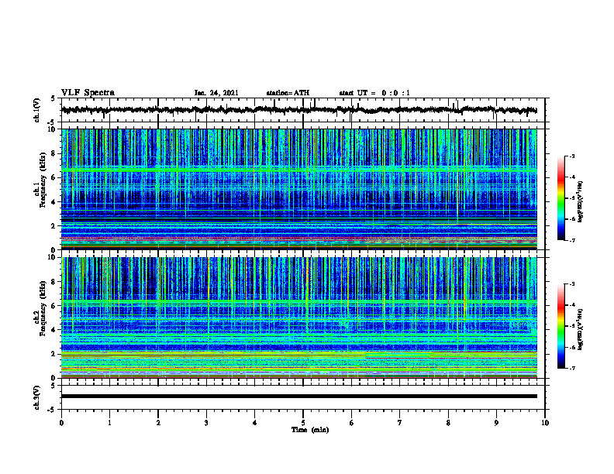Click the "-3" tick on ch.2 colorbar
Viewport: 614px width, 474px height.
click(x=572, y=284)
